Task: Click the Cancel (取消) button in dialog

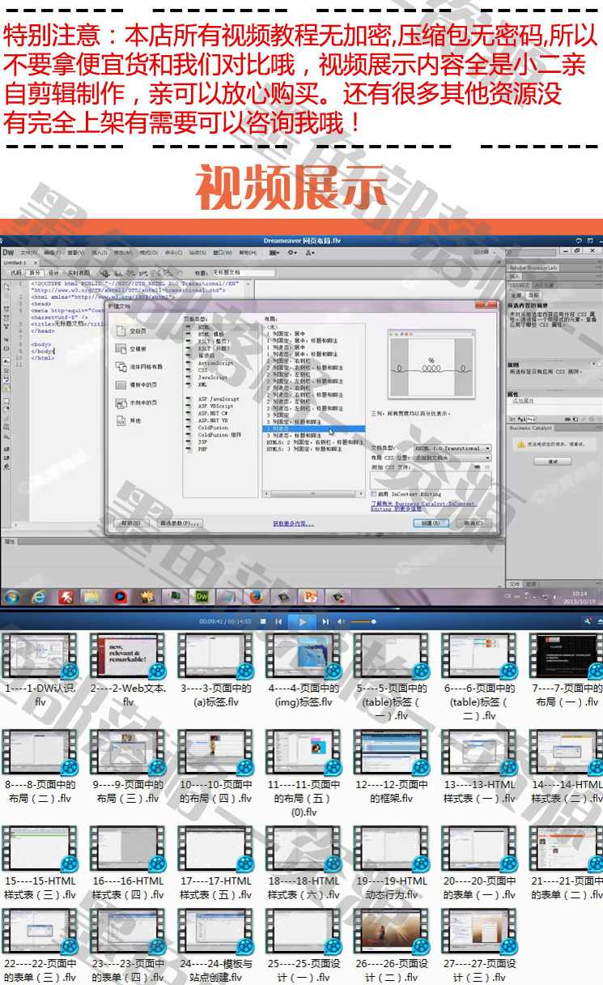Action: (473, 523)
